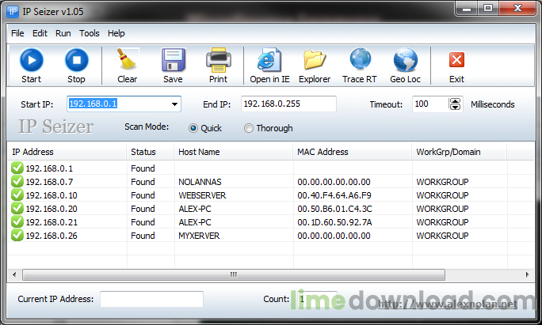Click the red Exit icon

coord(456,66)
